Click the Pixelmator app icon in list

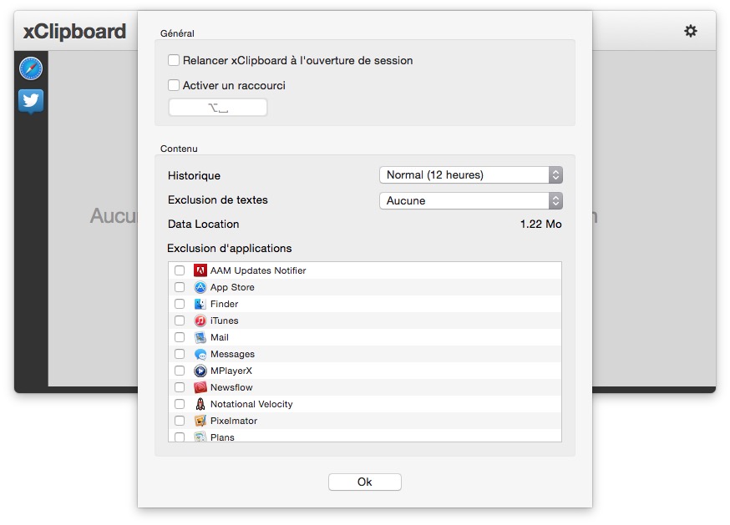200,421
